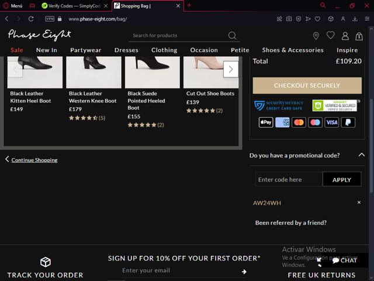This screenshot has height=281, width=374.
Task: Open the Black Suede Pointed Heeled Boot link
Action: pos(146,101)
